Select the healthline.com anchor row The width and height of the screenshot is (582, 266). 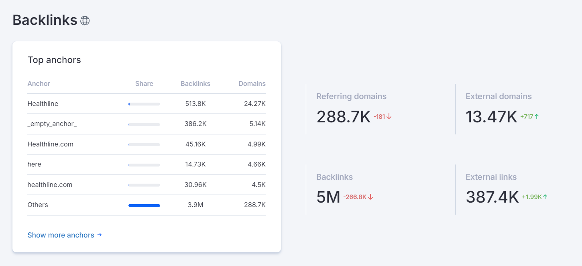(49, 185)
